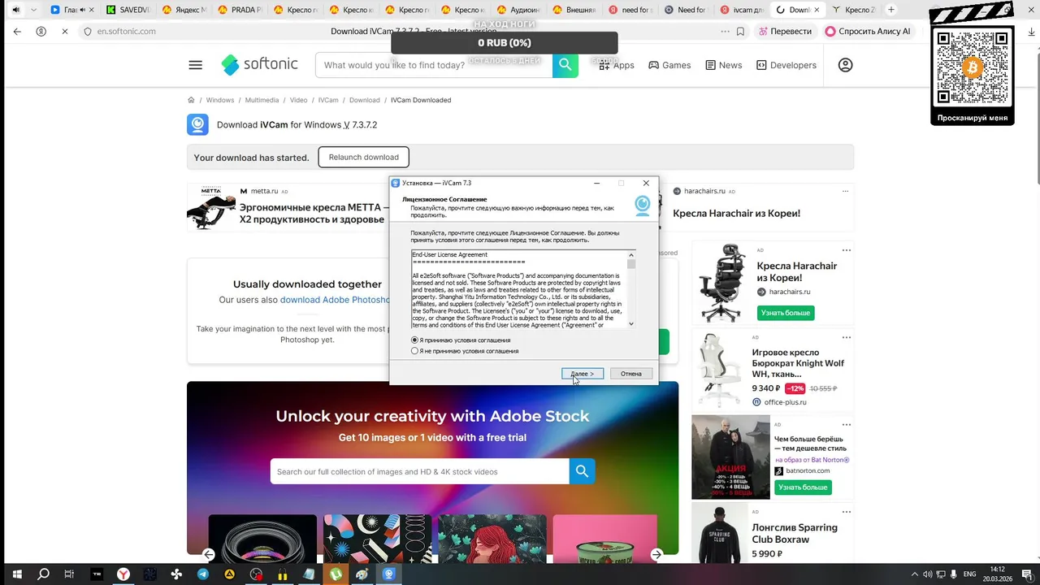Select 'Я принимаю условия соглашения' radio button

(415, 340)
